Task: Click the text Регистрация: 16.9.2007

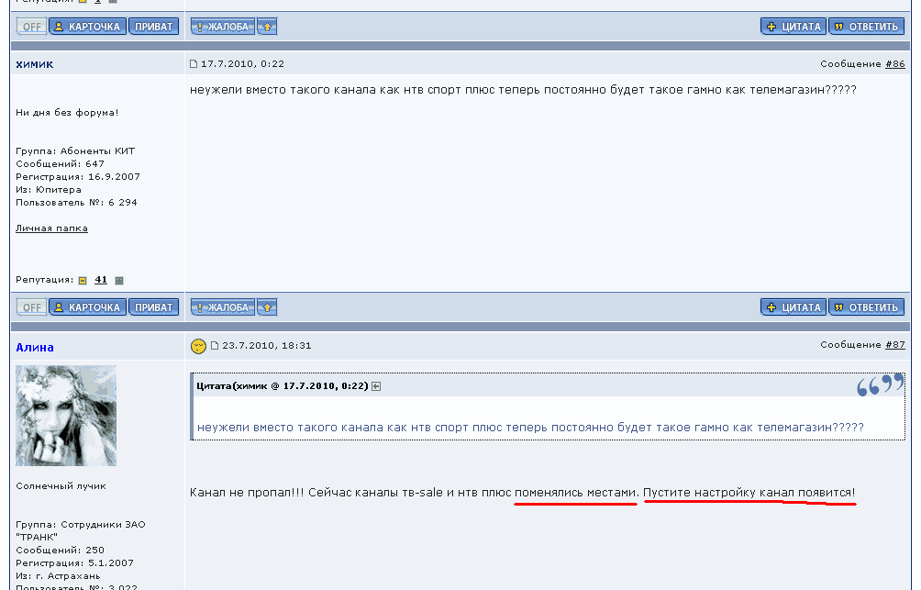Action: pos(78,177)
